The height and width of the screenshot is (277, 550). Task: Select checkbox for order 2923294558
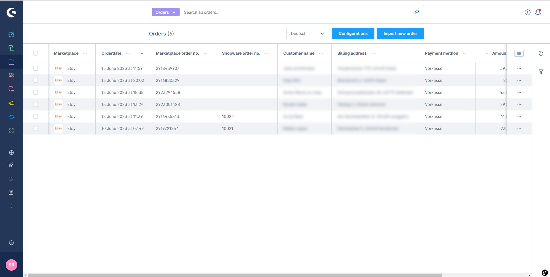coord(36,92)
